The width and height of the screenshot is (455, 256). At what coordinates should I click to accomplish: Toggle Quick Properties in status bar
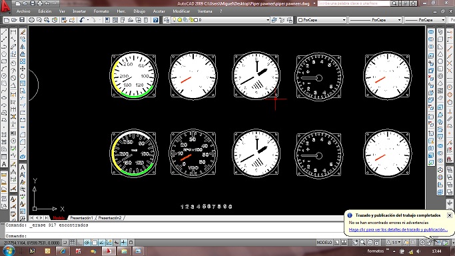131,243
